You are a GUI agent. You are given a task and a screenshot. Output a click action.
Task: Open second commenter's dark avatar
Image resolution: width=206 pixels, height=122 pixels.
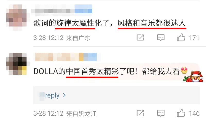[x=16, y=64]
